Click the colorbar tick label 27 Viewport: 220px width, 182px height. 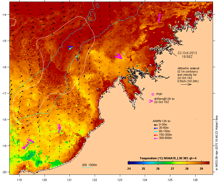point(172,169)
